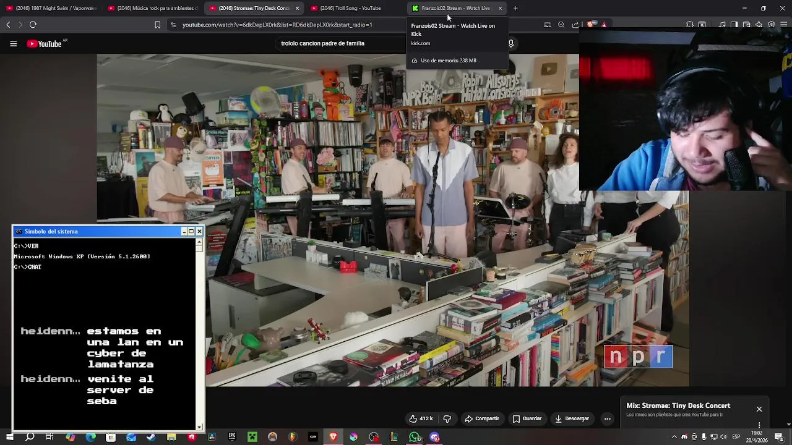
Task: Click the NPR logo watermark on video
Action: tap(639, 357)
